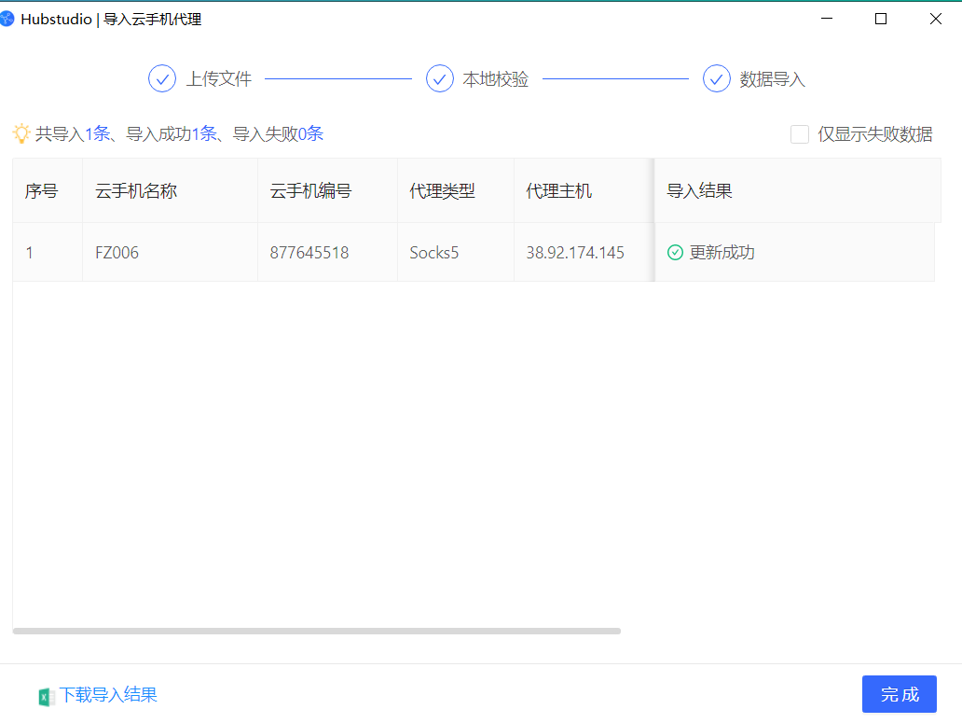Click the 数据导入 step checkmark circle
The height and width of the screenshot is (723, 962).
(717, 78)
